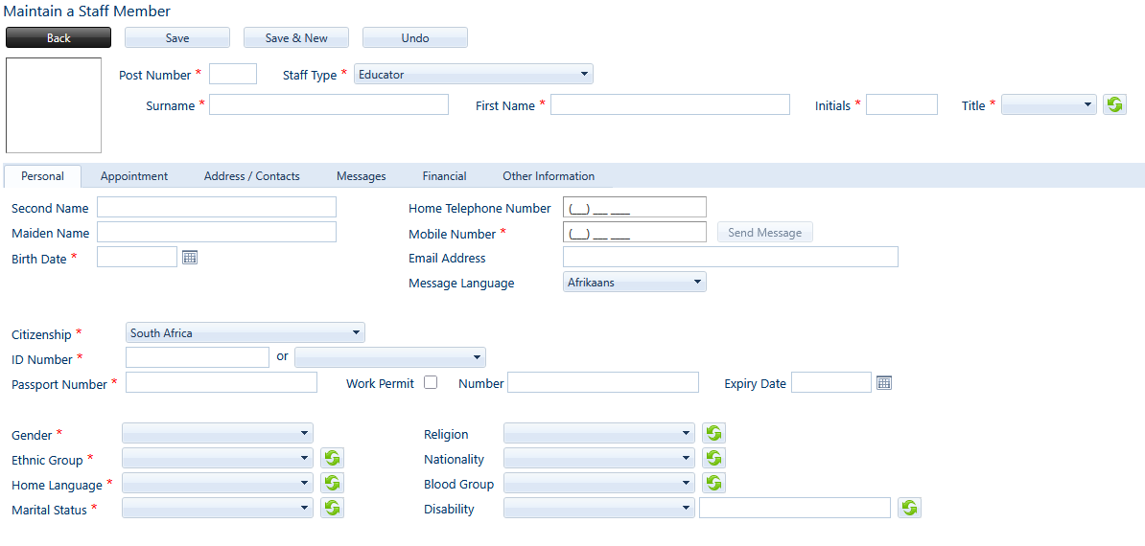Refresh the Nationality list
The height and width of the screenshot is (546, 1145).
coord(714,459)
